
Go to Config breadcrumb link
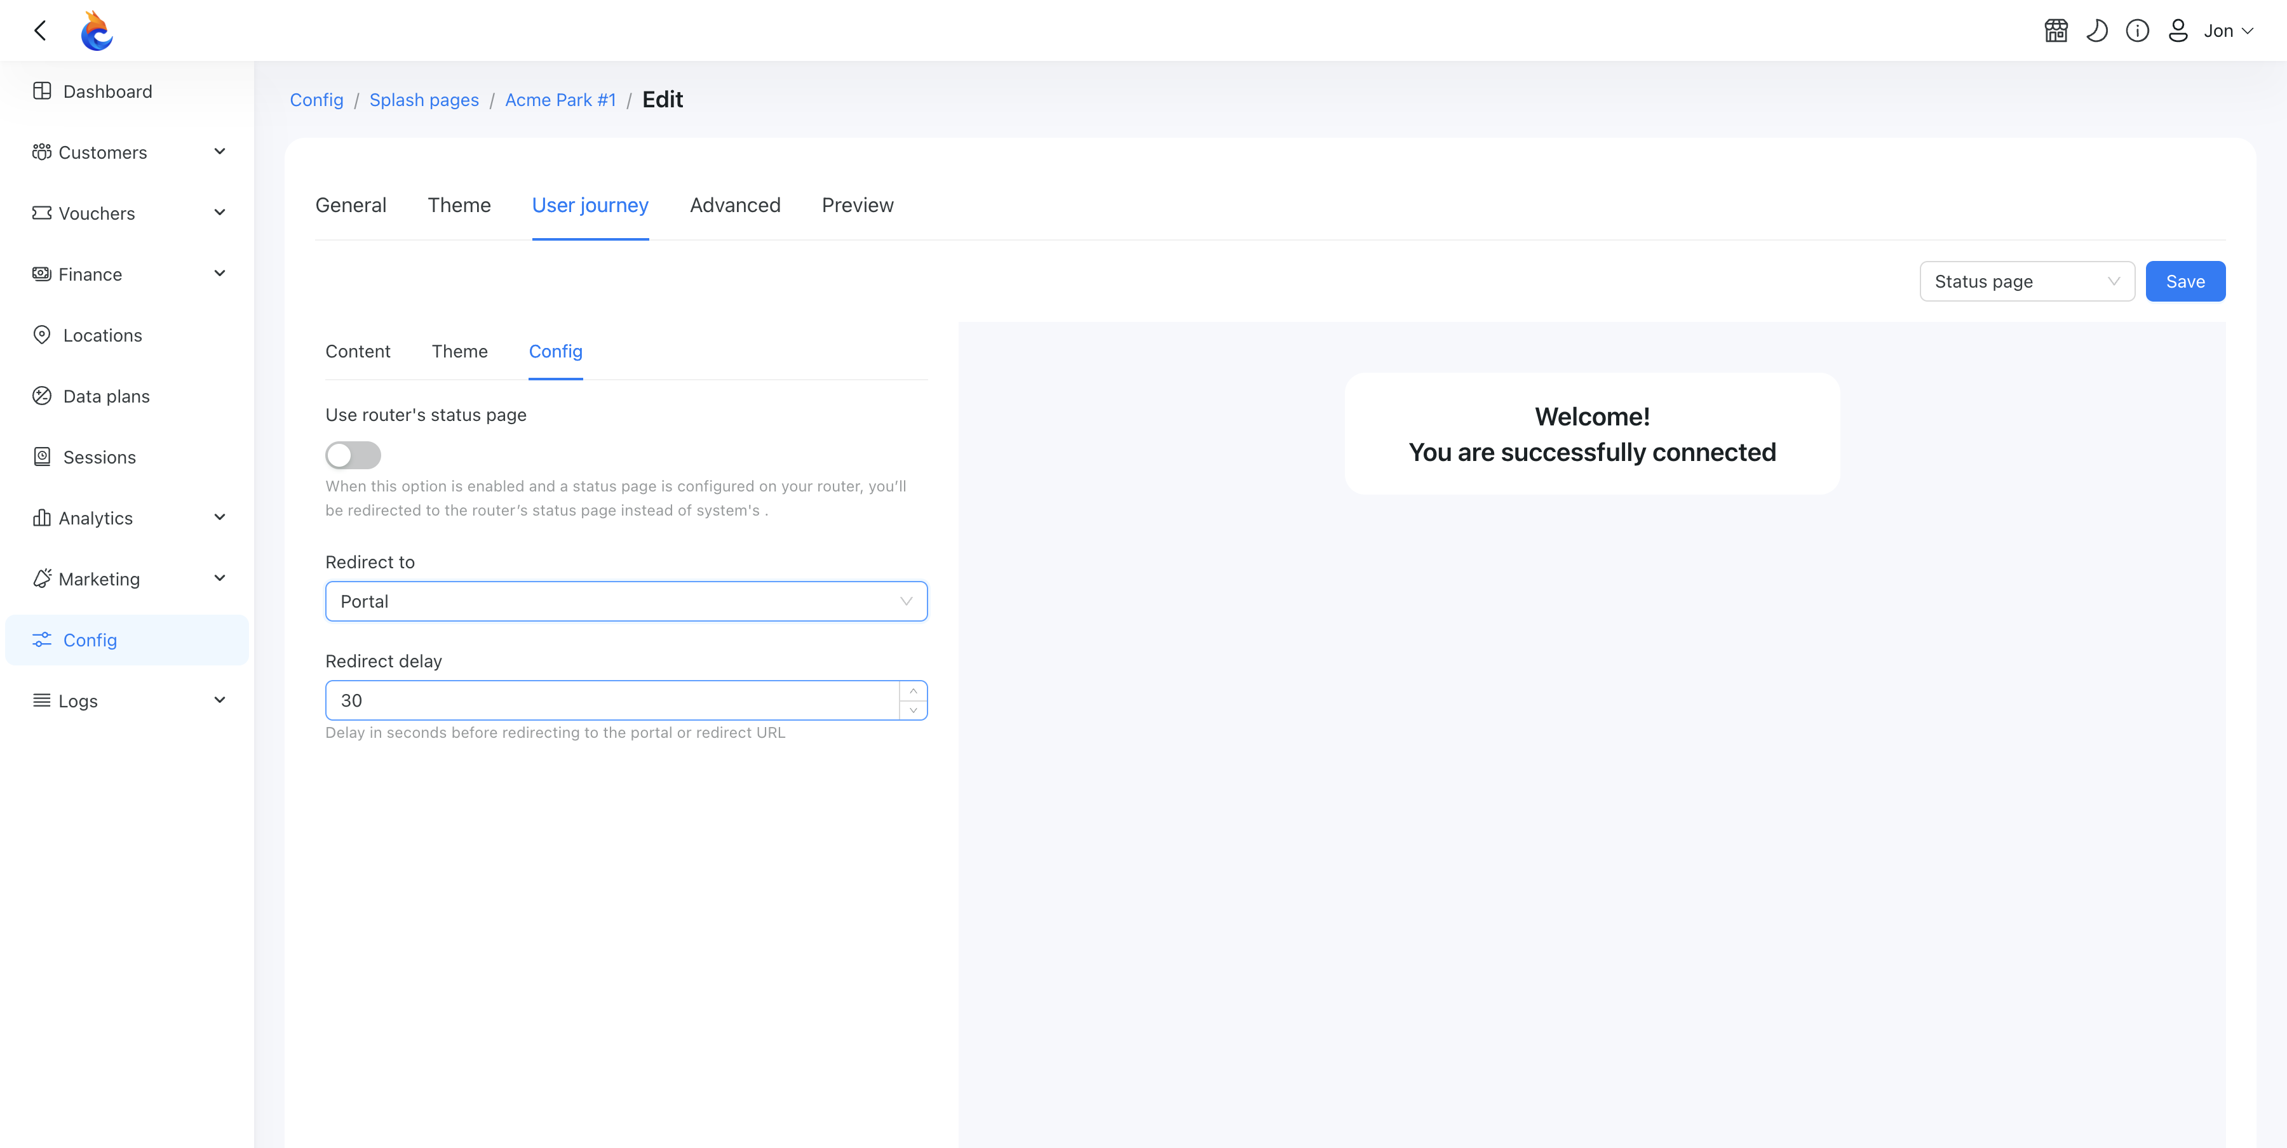click(316, 99)
